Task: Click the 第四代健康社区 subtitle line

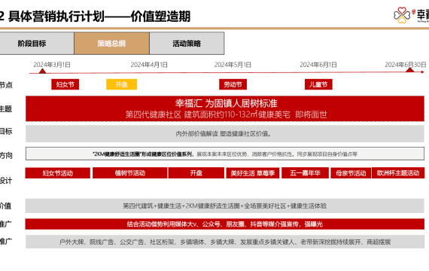Action: [x=226, y=114]
